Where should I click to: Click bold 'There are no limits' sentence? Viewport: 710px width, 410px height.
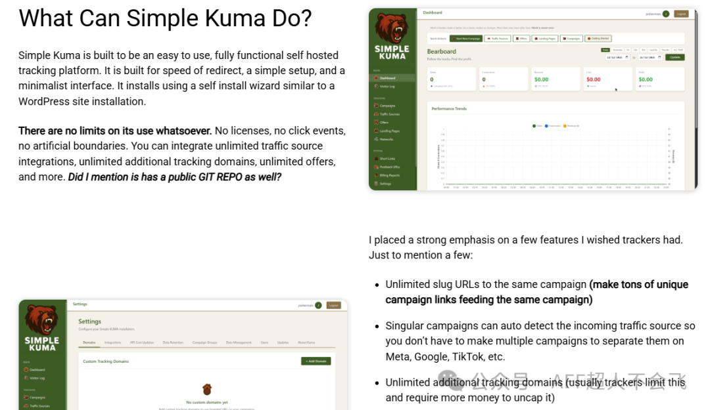pyautogui.click(x=115, y=131)
